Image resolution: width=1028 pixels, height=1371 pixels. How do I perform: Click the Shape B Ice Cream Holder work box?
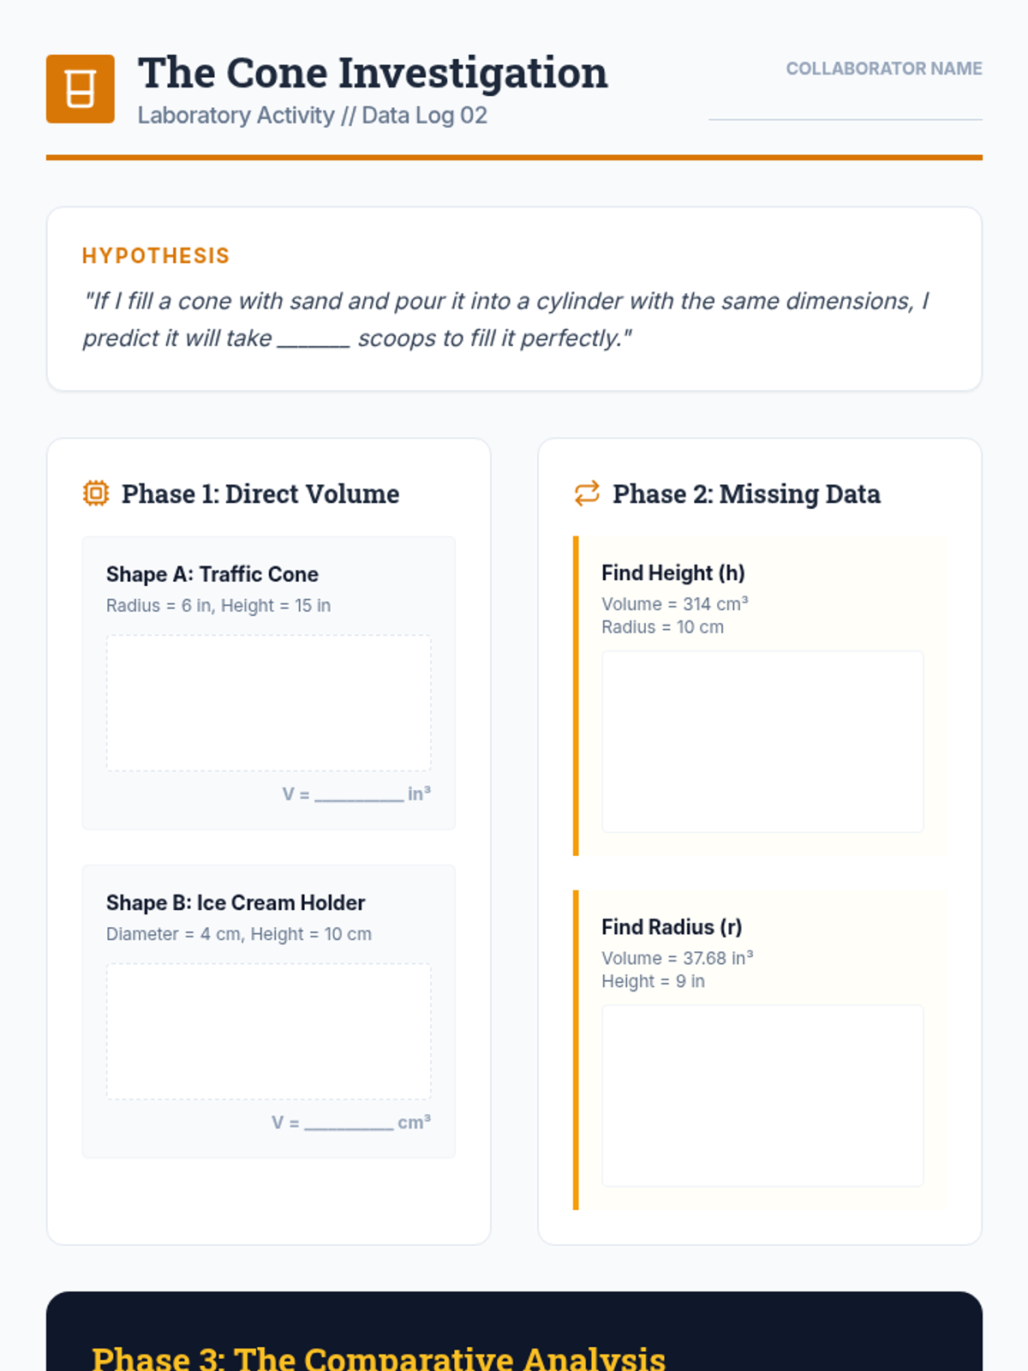pyautogui.click(x=268, y=1031)
